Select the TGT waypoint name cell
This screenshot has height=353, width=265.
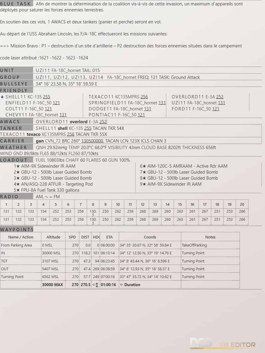[21, 261]
